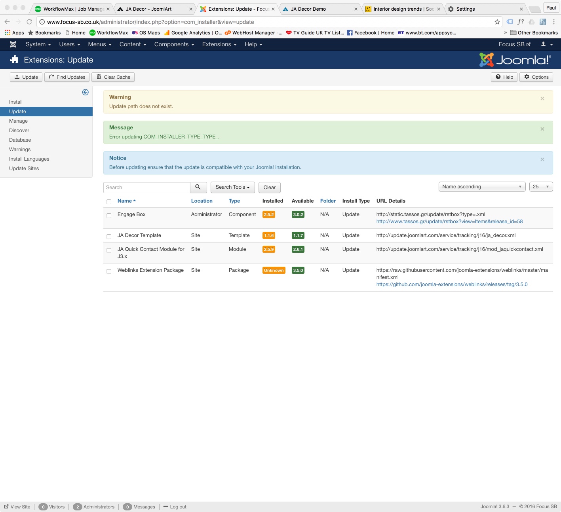Viewport: 561px width, 512px height.
Task: Dismiss the Warning alert with its X
Action: (542, 99)
